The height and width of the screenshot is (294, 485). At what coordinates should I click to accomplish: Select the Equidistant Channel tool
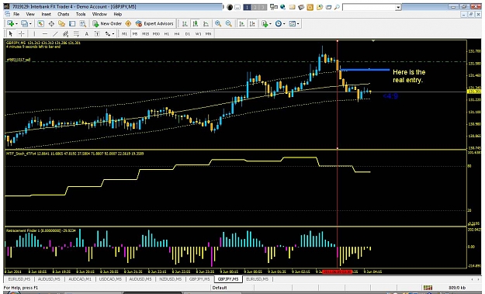pos(66,33)
